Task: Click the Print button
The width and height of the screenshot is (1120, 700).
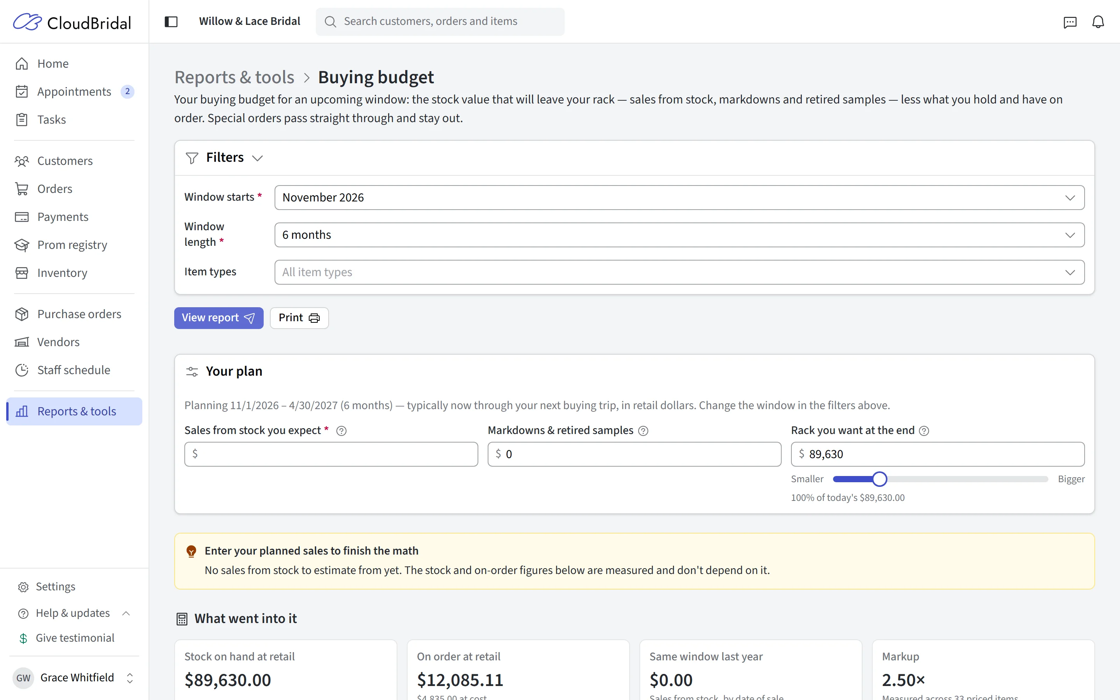Action: (x=299, y=318)
